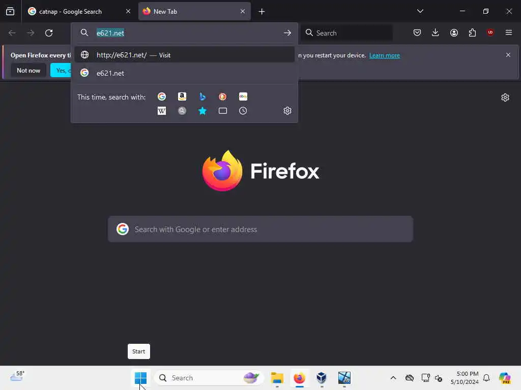The image size is (521, 390).
Task: Search this time with Amazon
Action: pyautogui.click(x=182, y=96)
